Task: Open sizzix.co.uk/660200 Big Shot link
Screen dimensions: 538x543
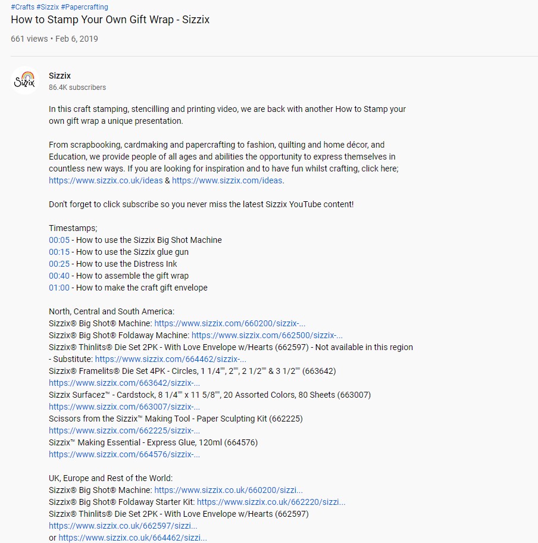Action: 229,491
